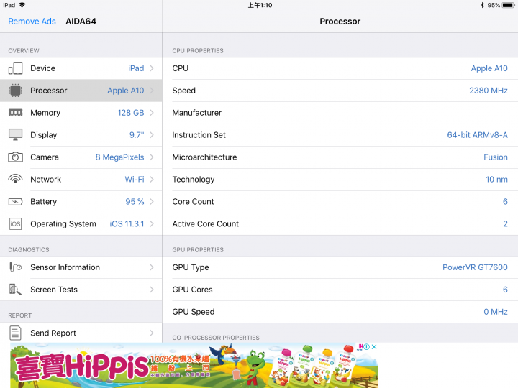This screenshot has width=518, height=388.
Task: Tap the Remove Ads link
Action: pos(32,22)
